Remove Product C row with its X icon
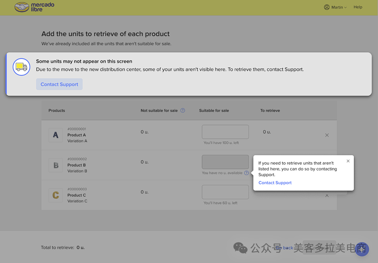The height and width of the screenshot is (263, 378). [327, 196]
